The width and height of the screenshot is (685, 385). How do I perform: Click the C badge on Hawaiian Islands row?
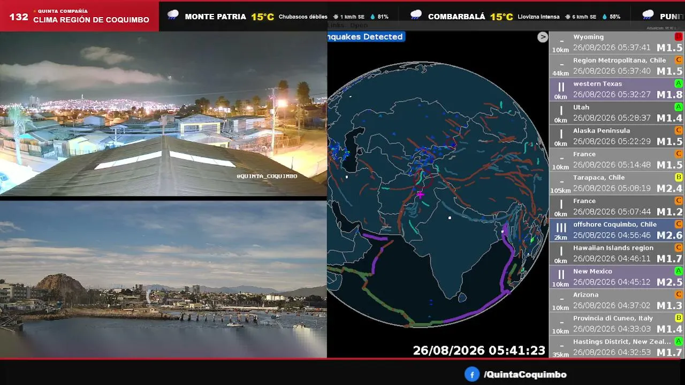point(679,248)
